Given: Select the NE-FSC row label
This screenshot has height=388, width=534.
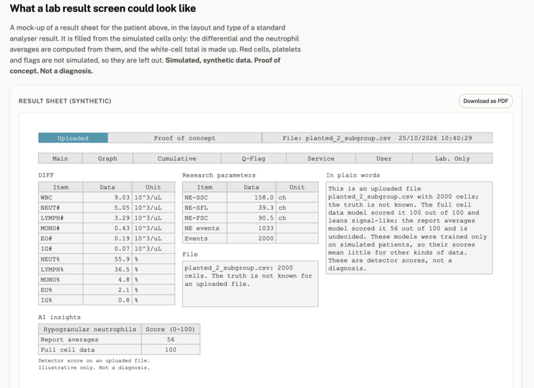Looking at the screenshot, I should 204,218.
